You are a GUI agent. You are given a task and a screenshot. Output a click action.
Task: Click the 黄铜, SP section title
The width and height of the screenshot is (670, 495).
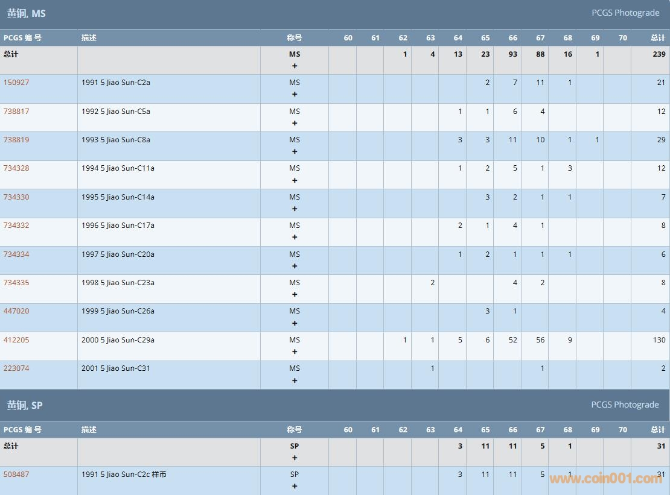[24, 405]
